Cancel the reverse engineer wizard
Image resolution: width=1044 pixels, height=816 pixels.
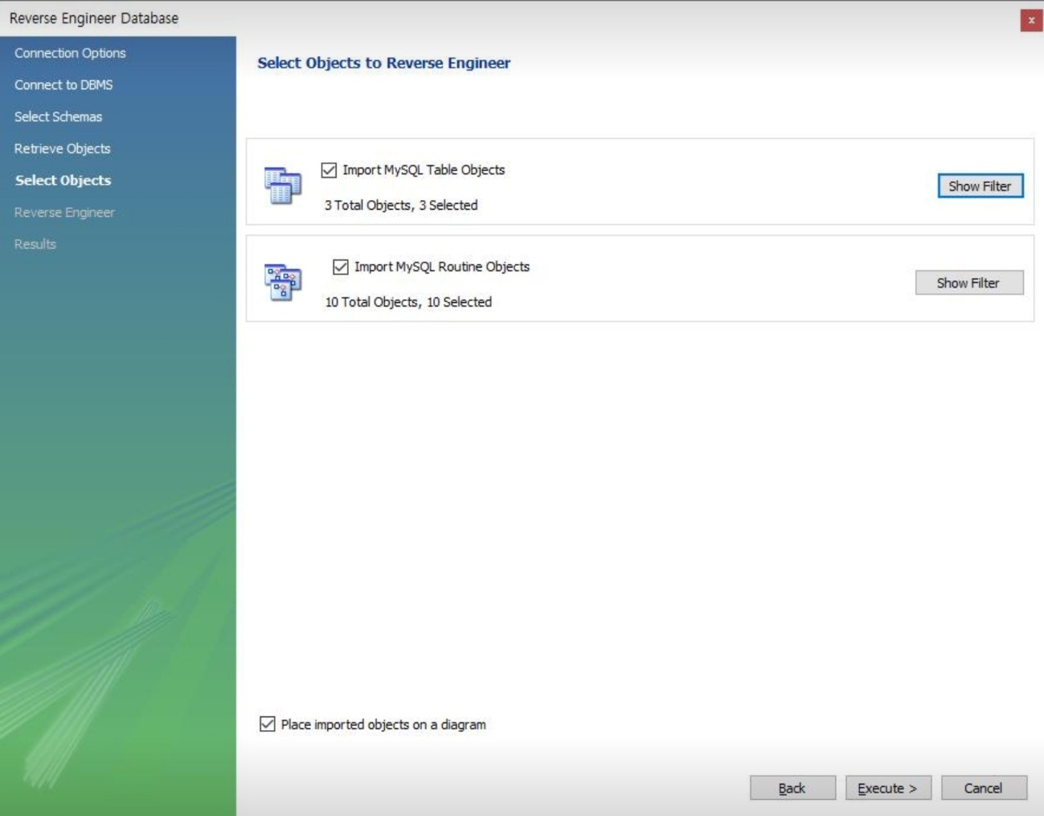(x=984, y=788)
